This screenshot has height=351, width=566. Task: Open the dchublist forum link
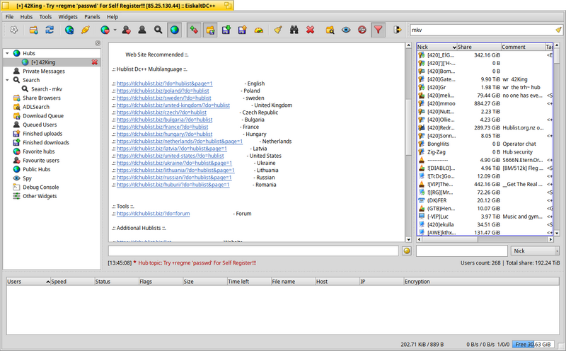(x=153, y=214)
